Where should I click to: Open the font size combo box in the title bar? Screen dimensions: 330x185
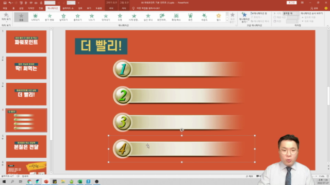tap(71, 3)
